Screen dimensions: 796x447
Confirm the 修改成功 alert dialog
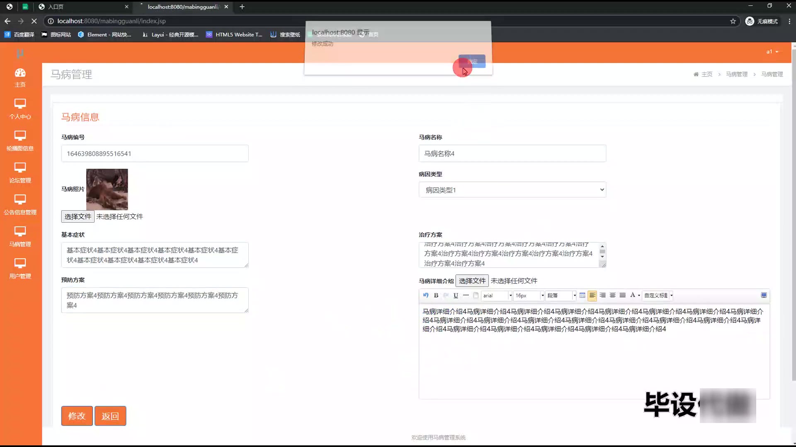click(x=472, y=61)
